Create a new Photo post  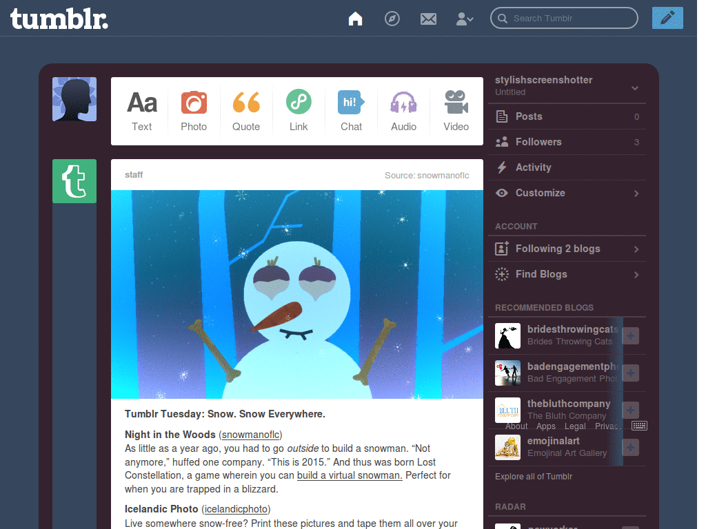coord(194,111)
